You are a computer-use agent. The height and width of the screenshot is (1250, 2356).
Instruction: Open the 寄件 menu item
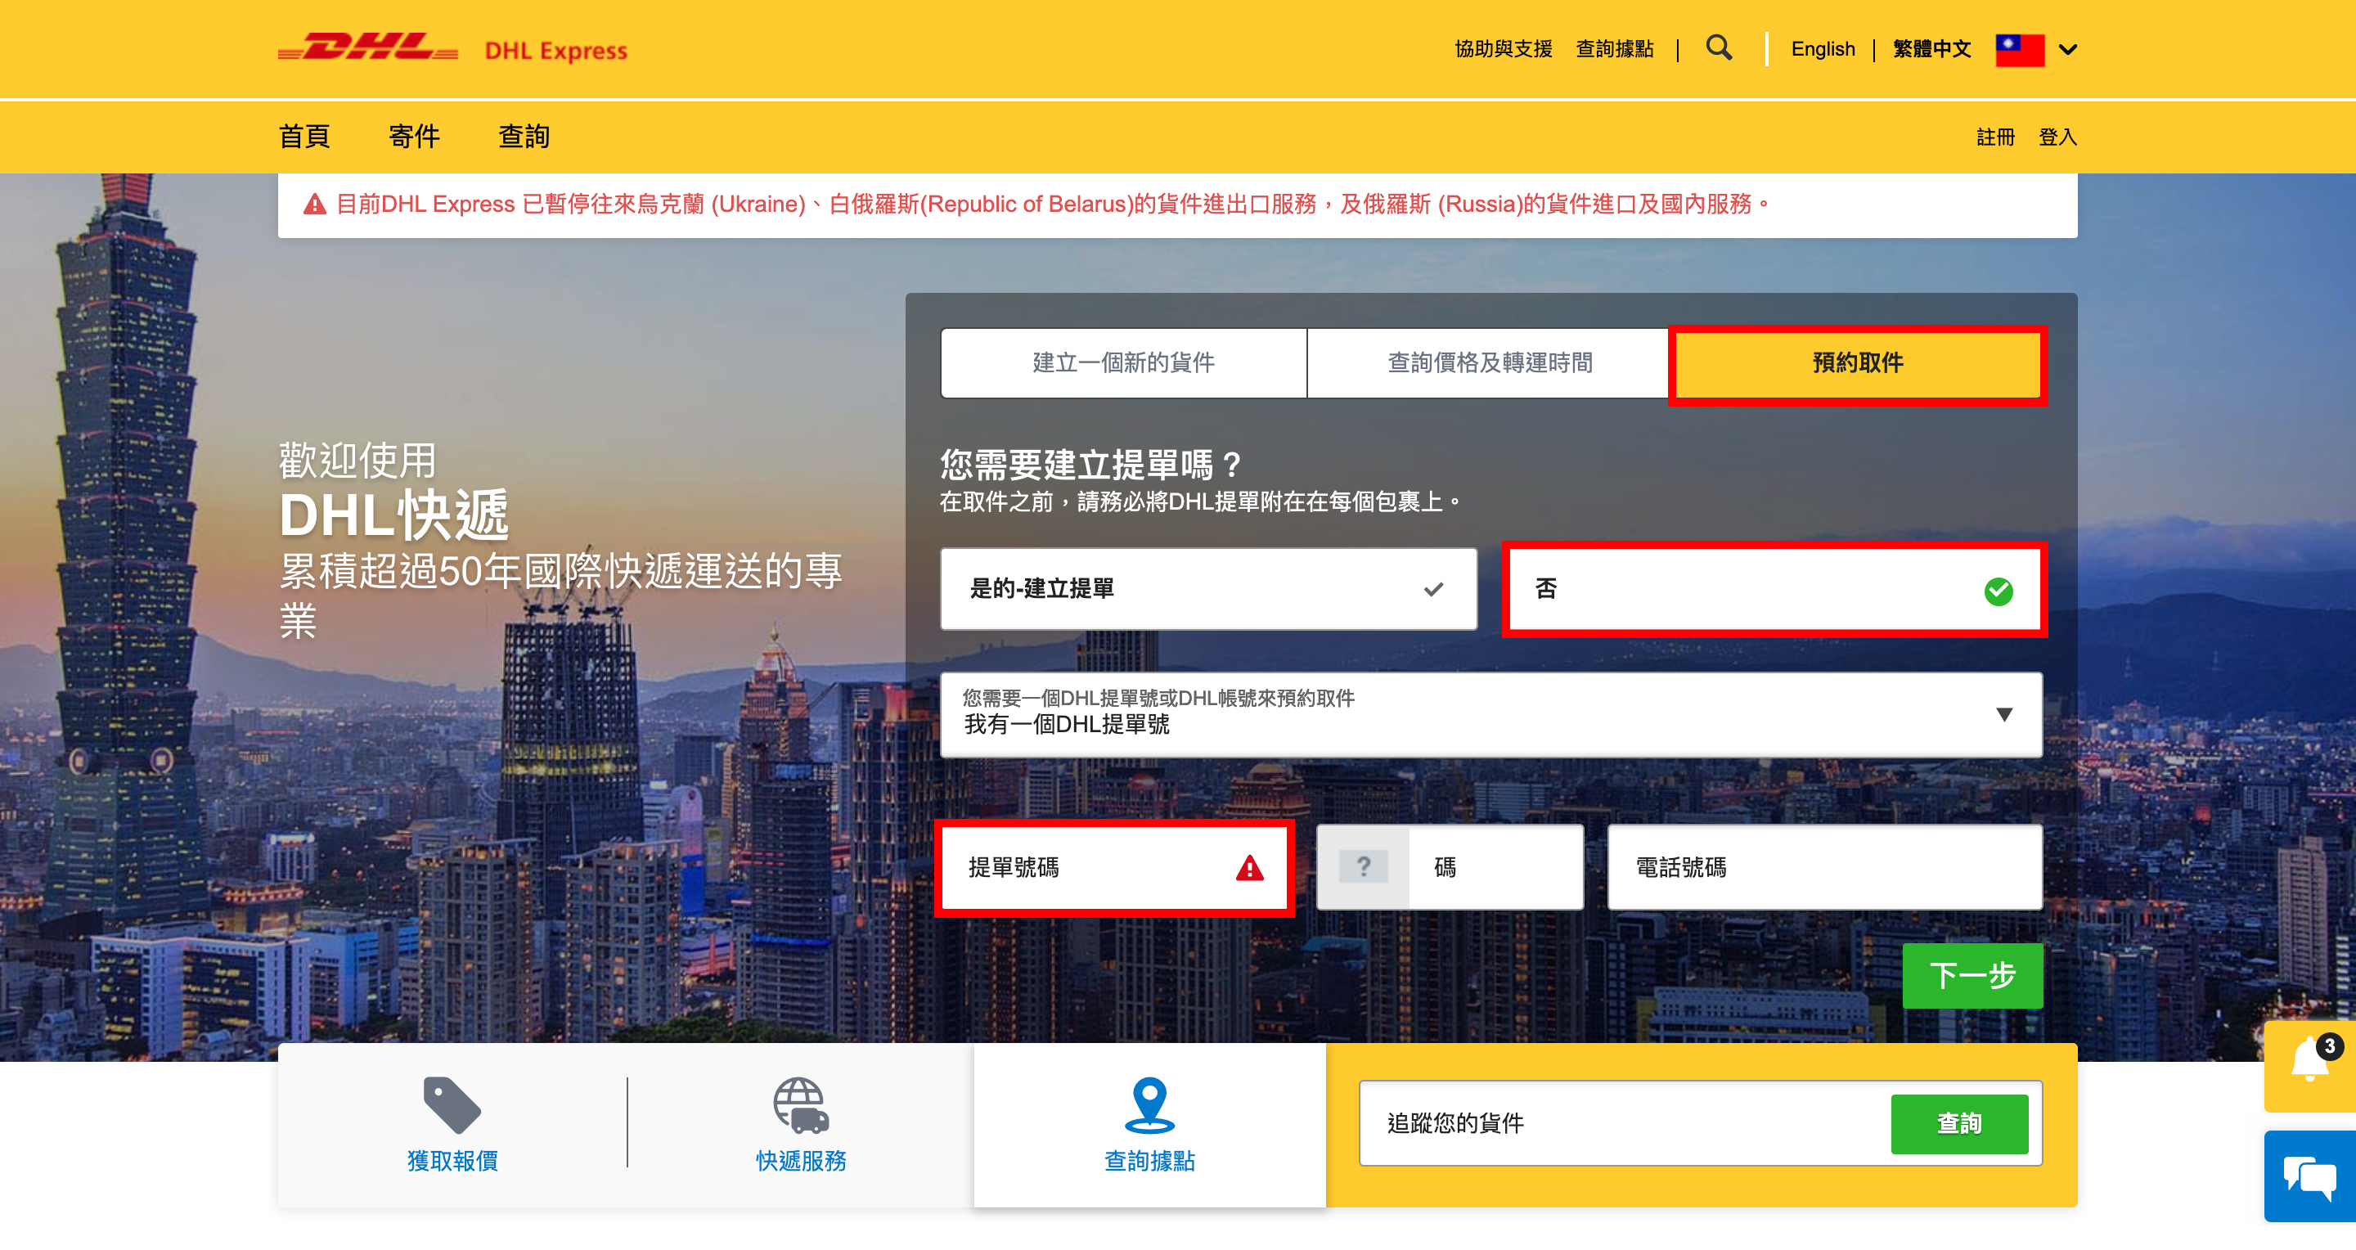(x=414, y=137)
